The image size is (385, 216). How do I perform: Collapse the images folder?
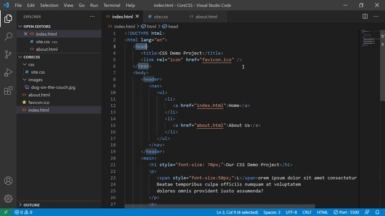[25, 80]
